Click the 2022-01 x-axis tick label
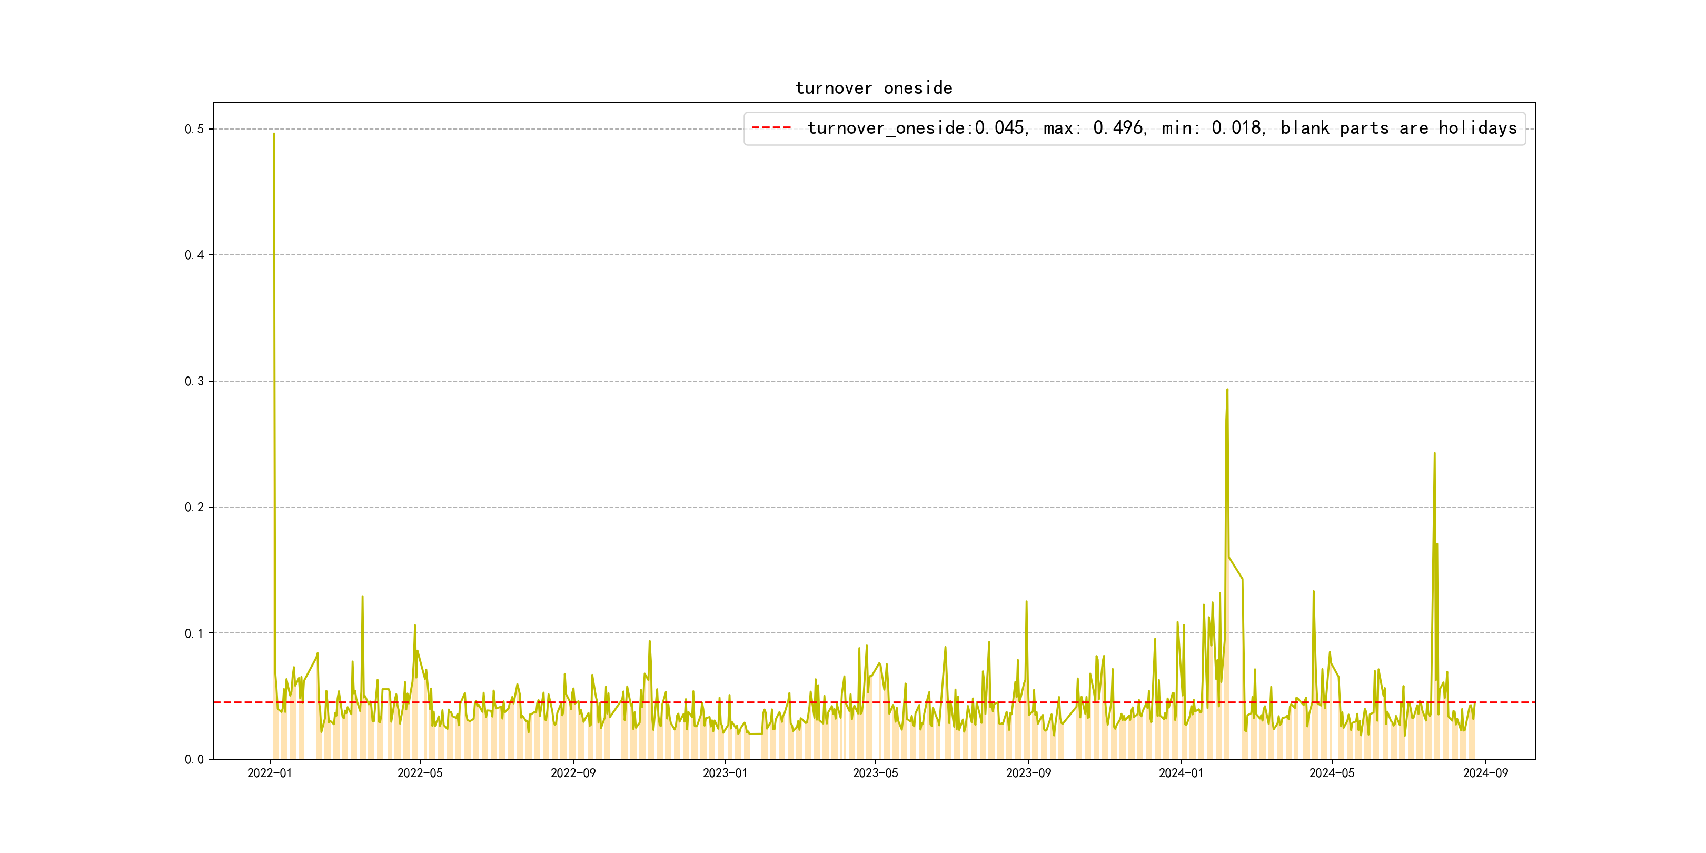Viewport: 1706px width, 853px height. [270, 773]
